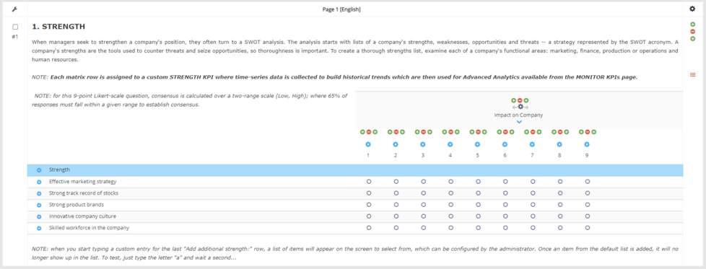Click the Strong product brands row label
Viewport: 706px width, 269px height.
(x=77, y=205)
